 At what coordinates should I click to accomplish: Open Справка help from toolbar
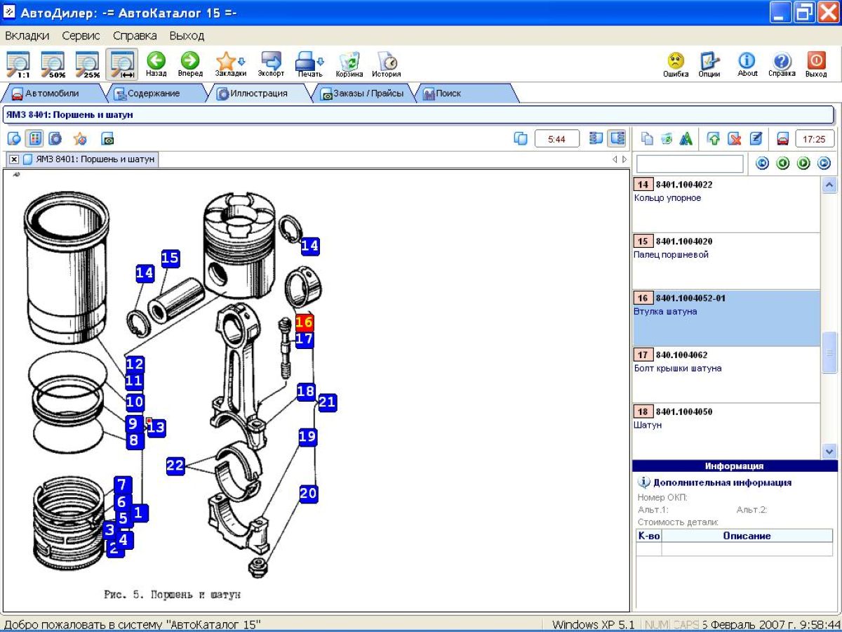pos(782,65)
